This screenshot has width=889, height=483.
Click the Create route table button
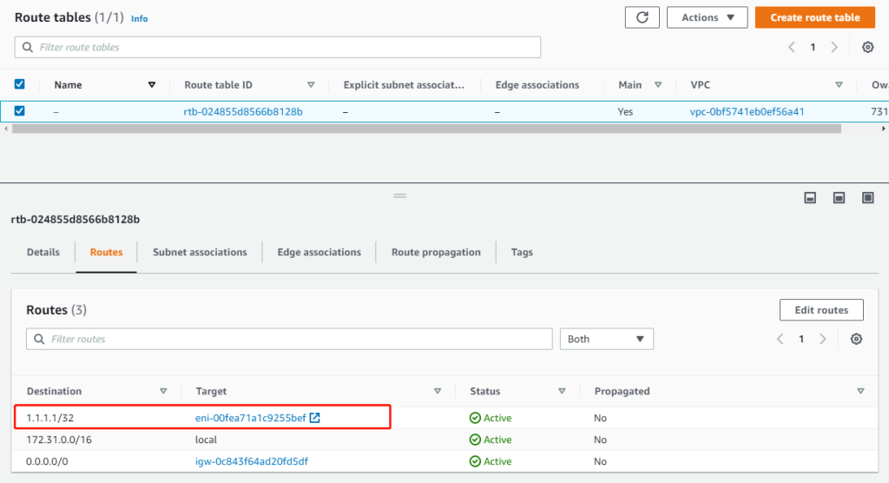pos(814,17)
